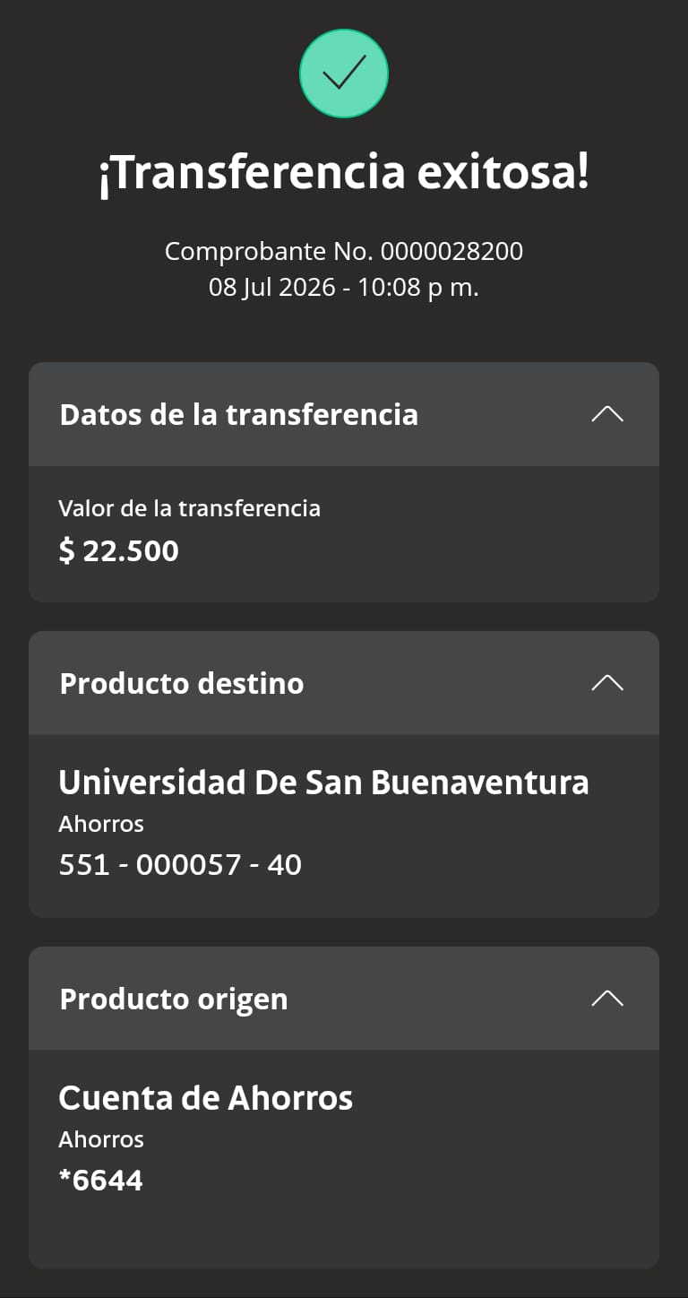688x1298 pixels.
Task: Select the Producto destino section header
Action: point(344,683)
